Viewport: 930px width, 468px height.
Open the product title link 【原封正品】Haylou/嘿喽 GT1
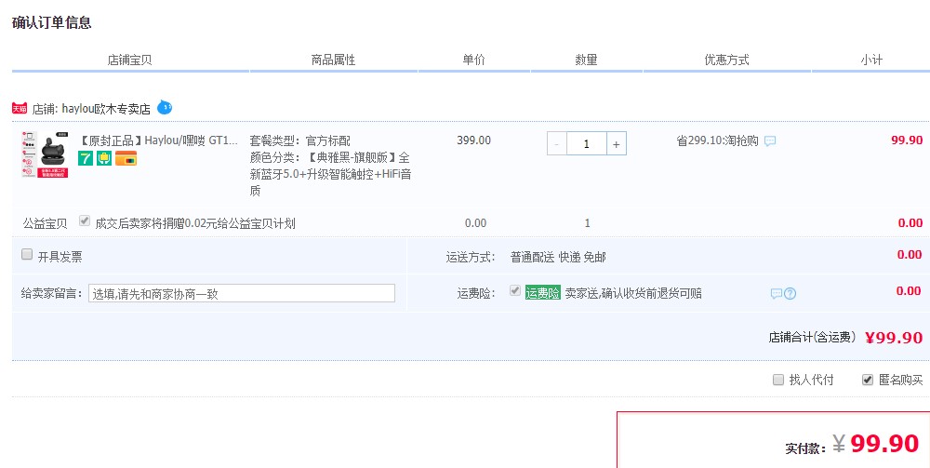click(158, 141)
